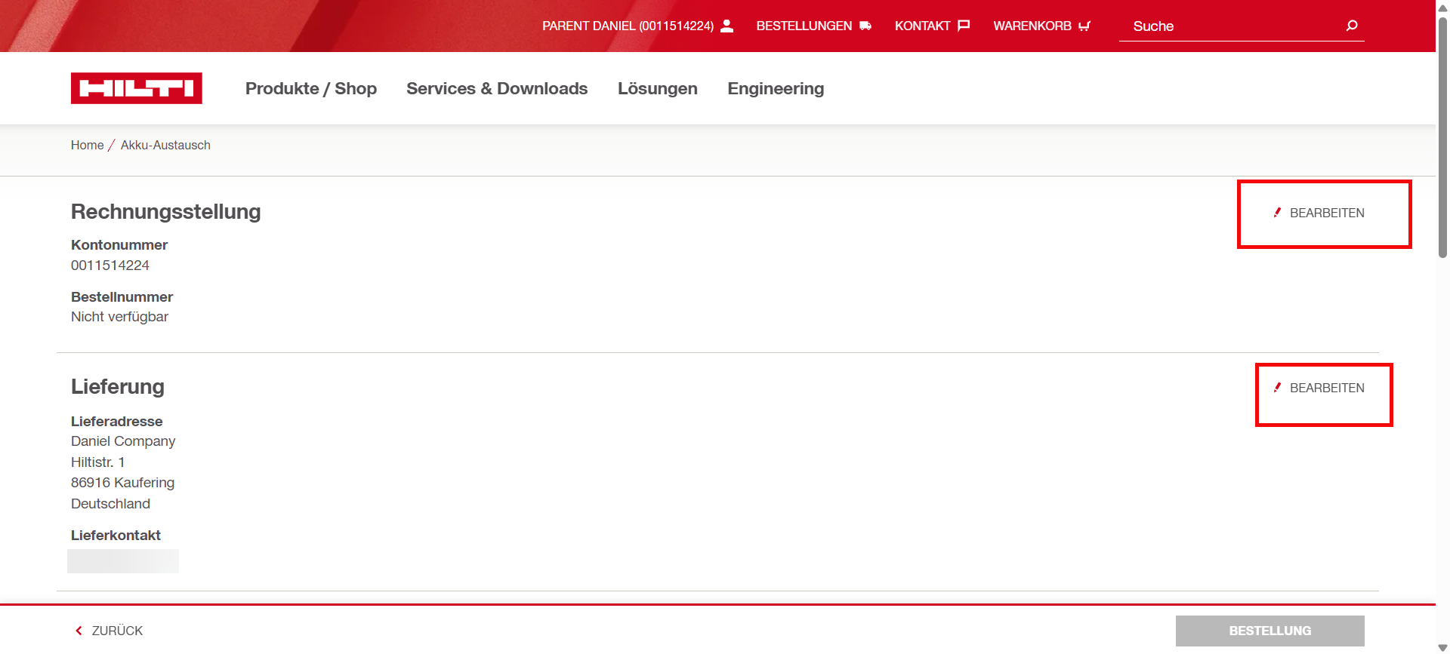
Task: Click pencil icon in Lieferung section
Action: tap(1277, 388)
